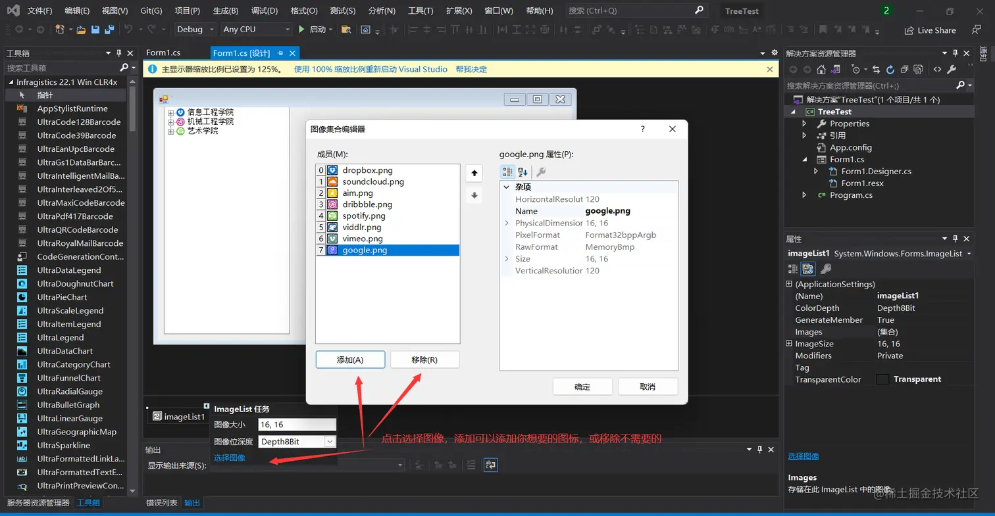Click the Home icon in Solution Explorer

point(821,69)
